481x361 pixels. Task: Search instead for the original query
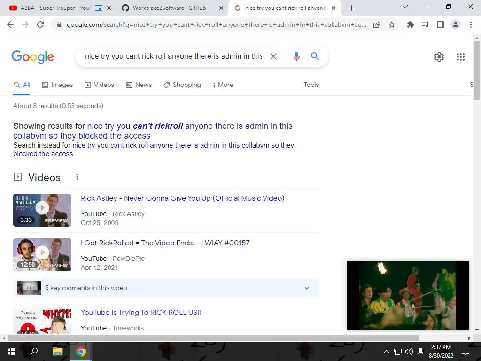[x=154, y=149]
